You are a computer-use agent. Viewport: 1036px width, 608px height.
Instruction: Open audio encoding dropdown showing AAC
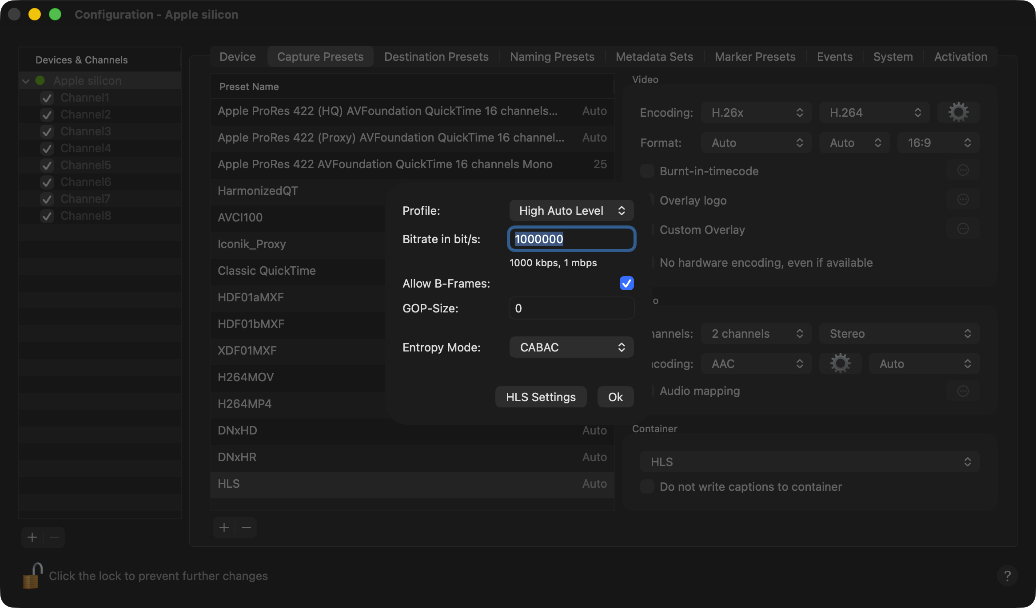click(x=756, y=363)
